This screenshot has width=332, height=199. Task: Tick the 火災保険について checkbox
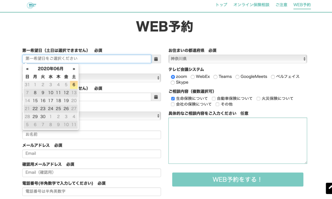[258, 99]
